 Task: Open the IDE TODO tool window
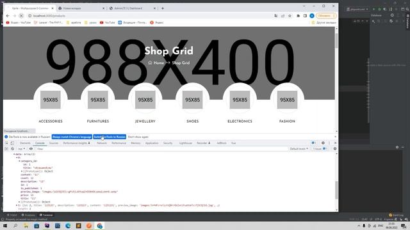pyautogui.click(x=12, y=215)
